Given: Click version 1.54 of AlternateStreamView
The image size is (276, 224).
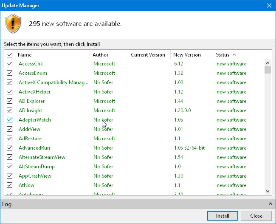Looking at the screenshot, I should [x=178, y=157].
